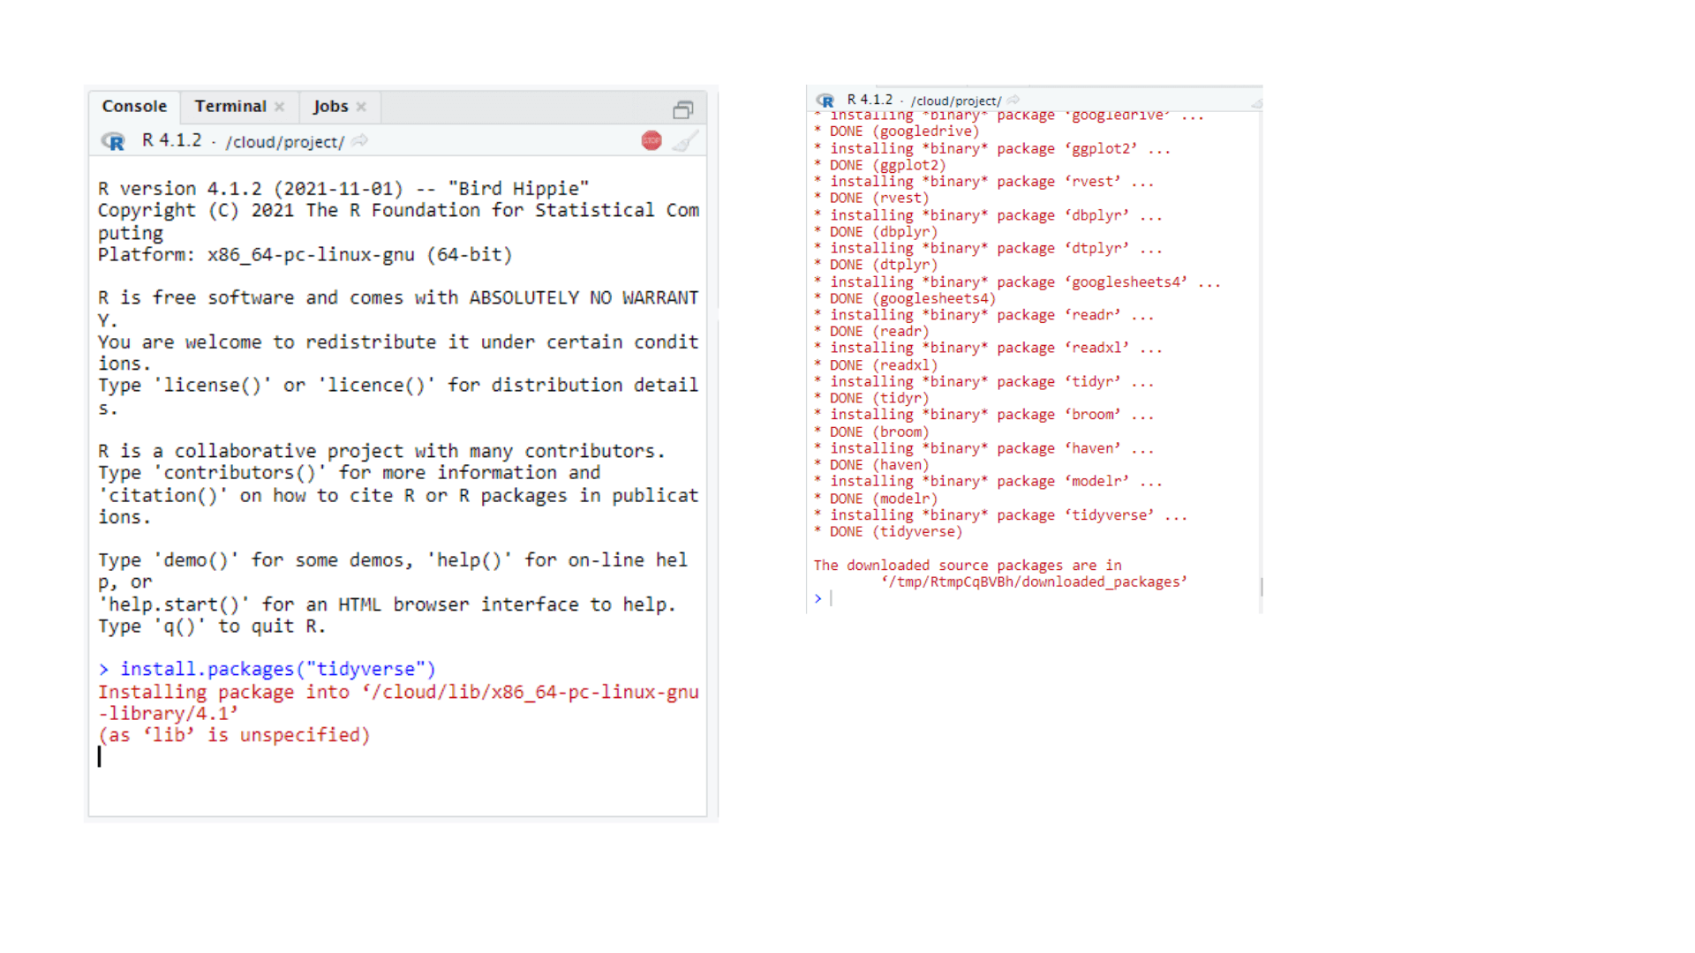
Task: Switch to the Terminal tab
Action: [x=230, y=106]
